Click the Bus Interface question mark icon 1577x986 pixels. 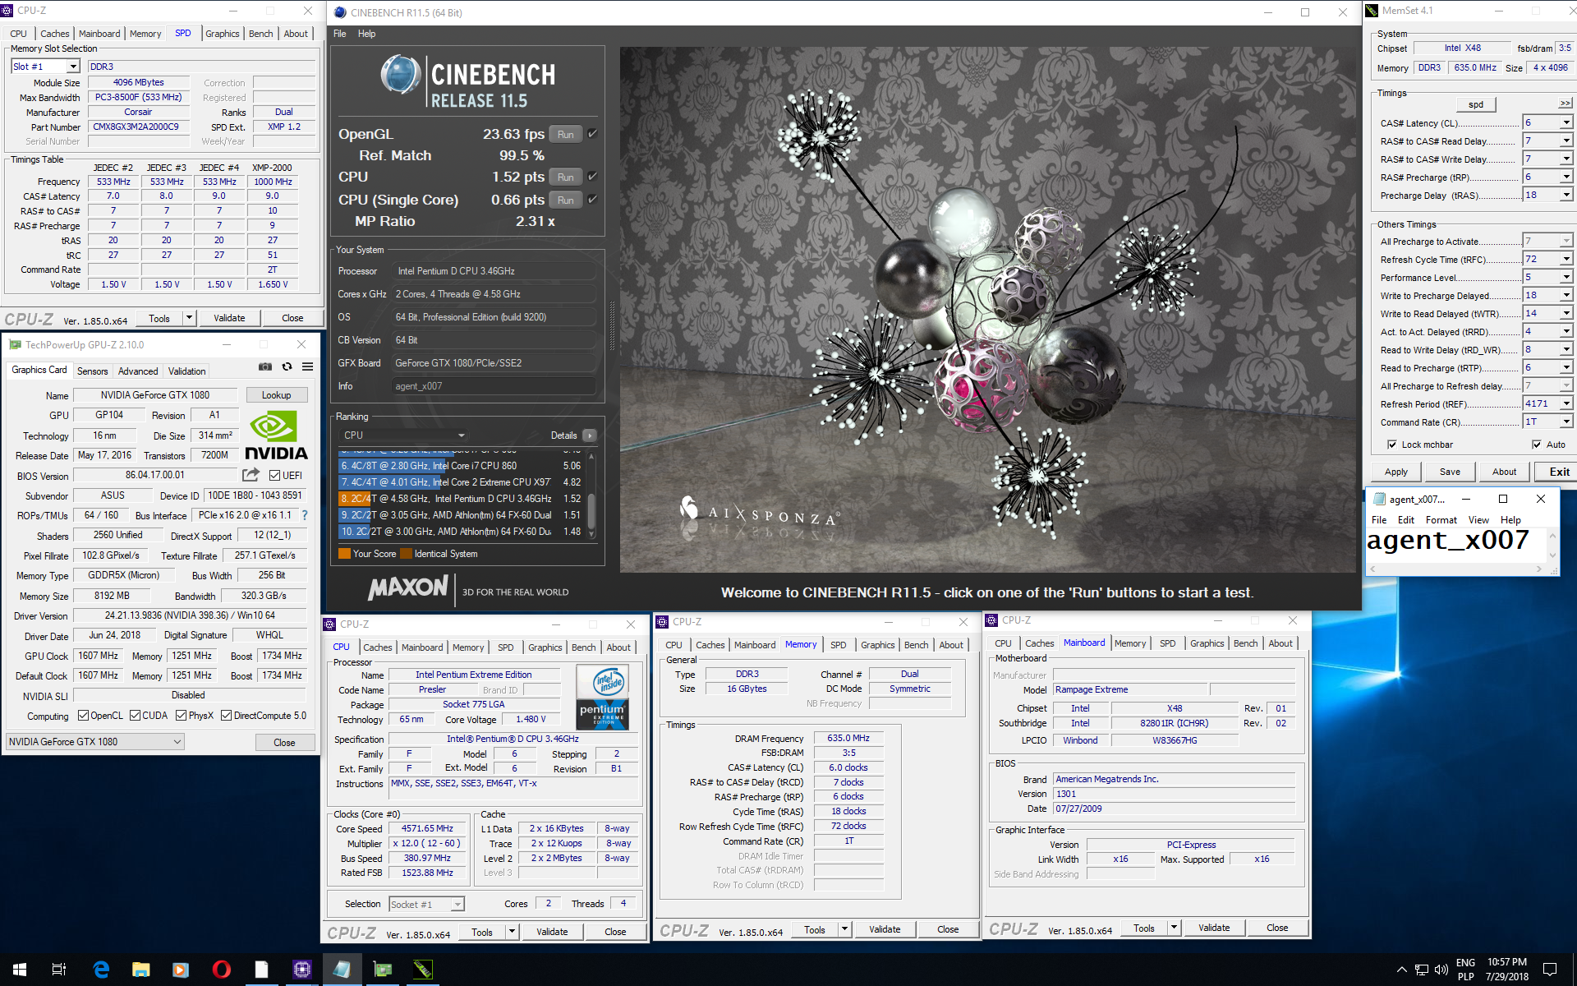305,515
